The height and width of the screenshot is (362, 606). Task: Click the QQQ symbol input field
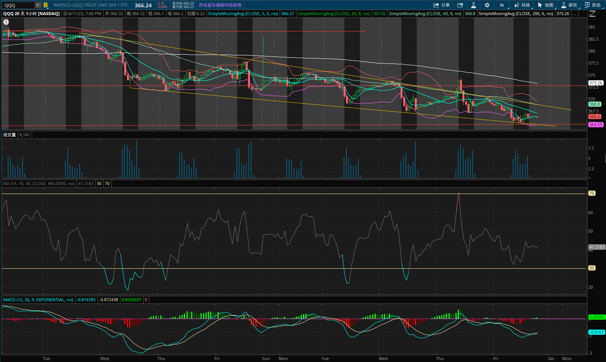coord(19,5)
